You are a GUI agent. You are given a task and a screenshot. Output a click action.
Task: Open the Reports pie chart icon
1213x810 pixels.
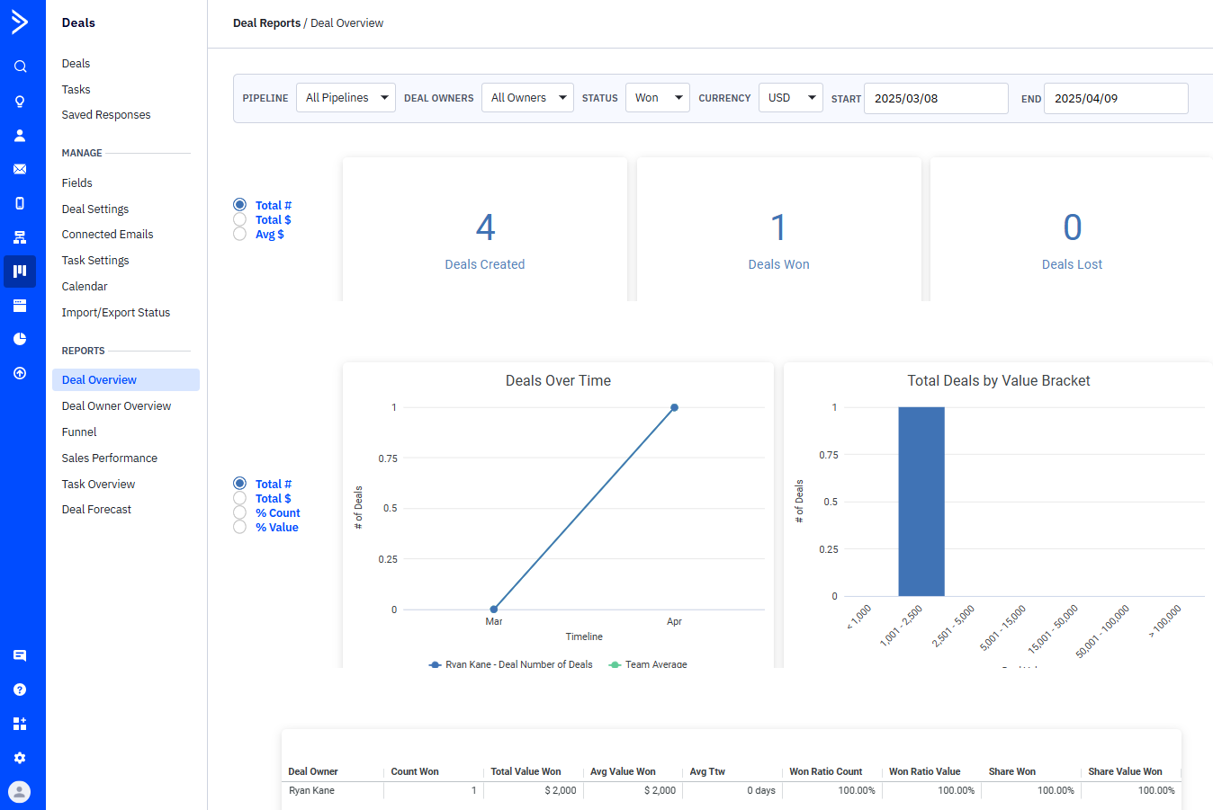tap(20, 339)
